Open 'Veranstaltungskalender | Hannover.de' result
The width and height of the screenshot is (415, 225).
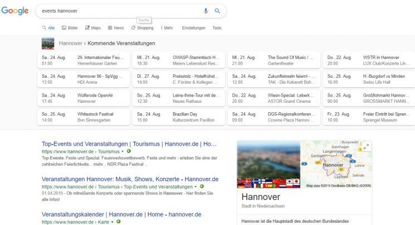coord(121,214)
